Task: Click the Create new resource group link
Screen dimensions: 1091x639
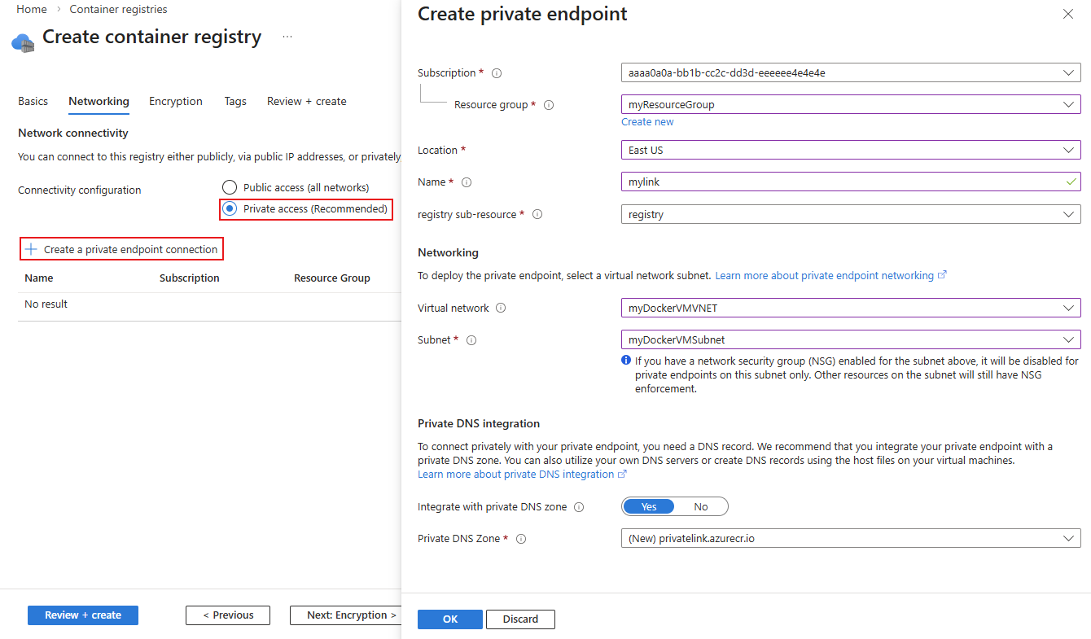Action: pyautogui.click(x=647, y=122)
